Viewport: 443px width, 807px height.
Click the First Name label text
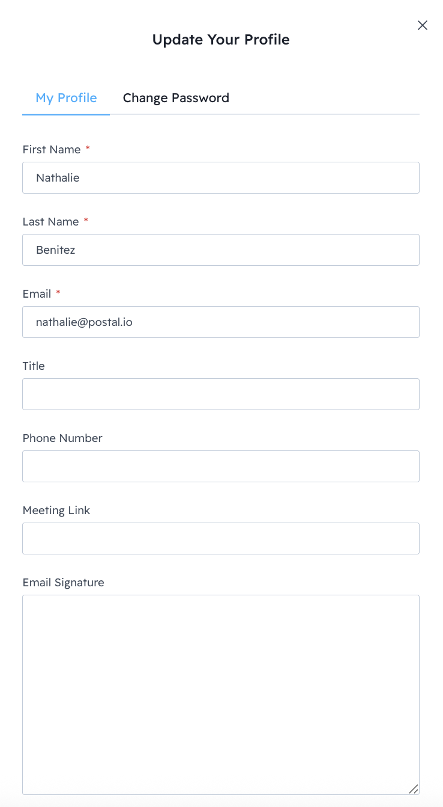point(52,150)
